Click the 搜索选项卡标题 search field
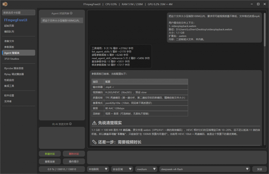This screenshot has height=174, width=269. (x=19, y=13)
